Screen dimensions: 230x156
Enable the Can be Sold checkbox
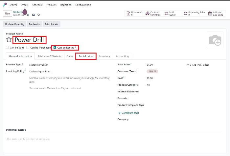8,48
